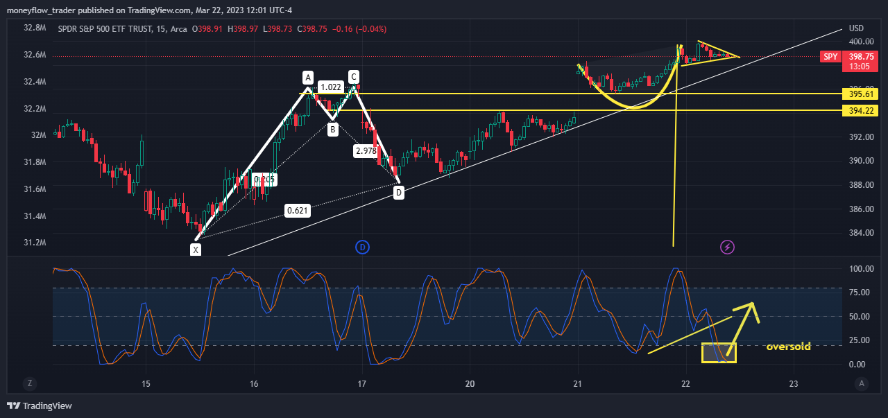Viewport: 888px width, 418px height.
Task: Click date 16 on the time axis
Action: 254,383
